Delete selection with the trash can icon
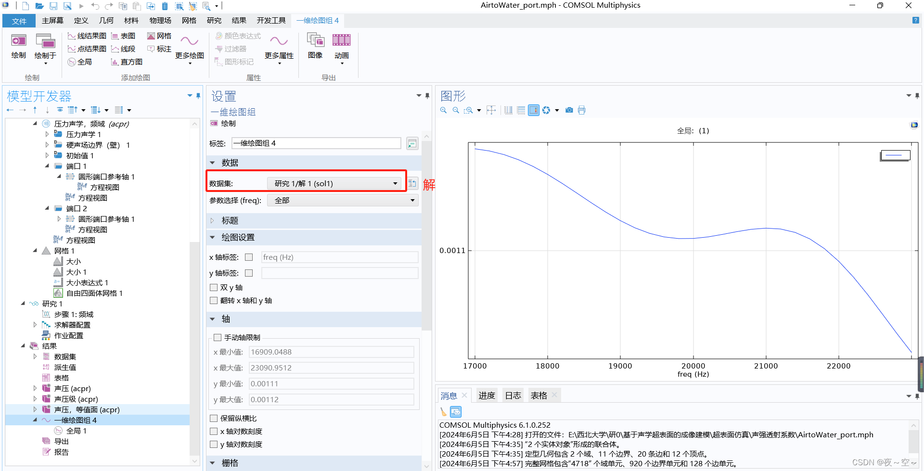This screenshot has height=471, width=924. point(165,6)
